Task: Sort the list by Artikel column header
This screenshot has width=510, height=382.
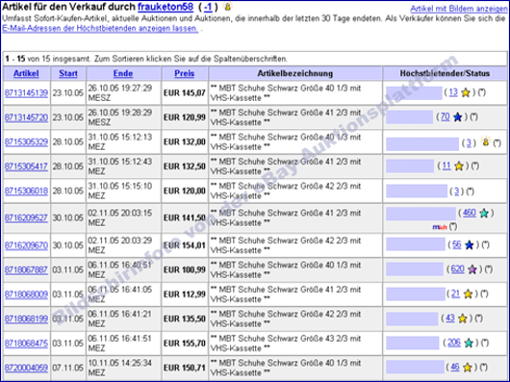Action: point(26,73)
